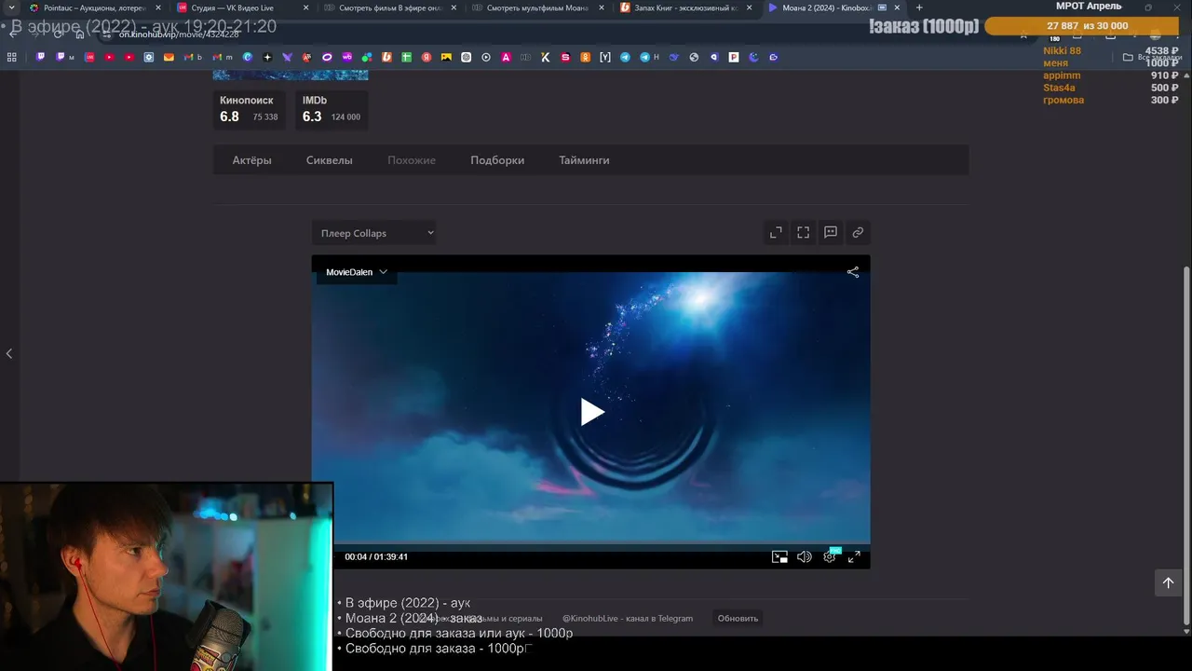Open the Плеер Collaps dropdown
This screenshot has height=671, width=1192.
(x=374, y=233)
